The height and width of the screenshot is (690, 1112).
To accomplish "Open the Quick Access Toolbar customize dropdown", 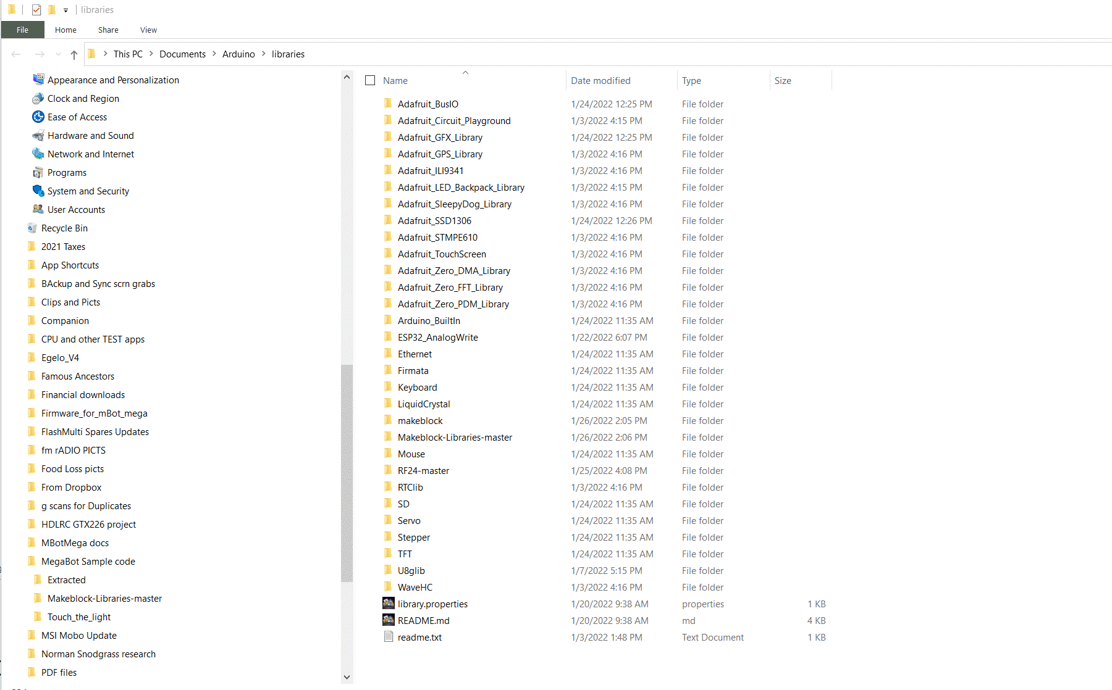I will click(65, 10).
